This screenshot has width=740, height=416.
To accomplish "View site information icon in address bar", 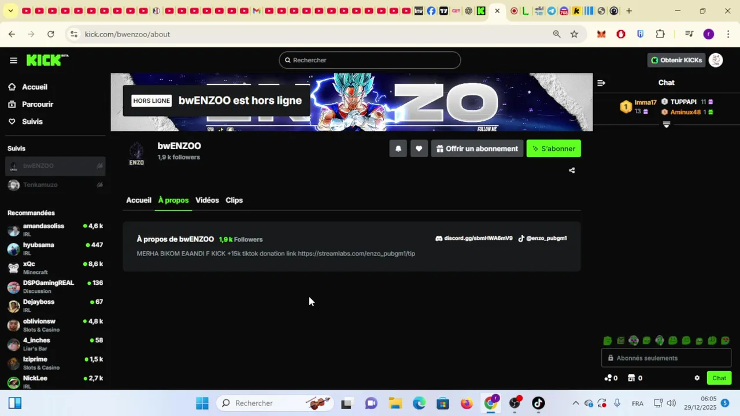I will [x=73, y=34].
